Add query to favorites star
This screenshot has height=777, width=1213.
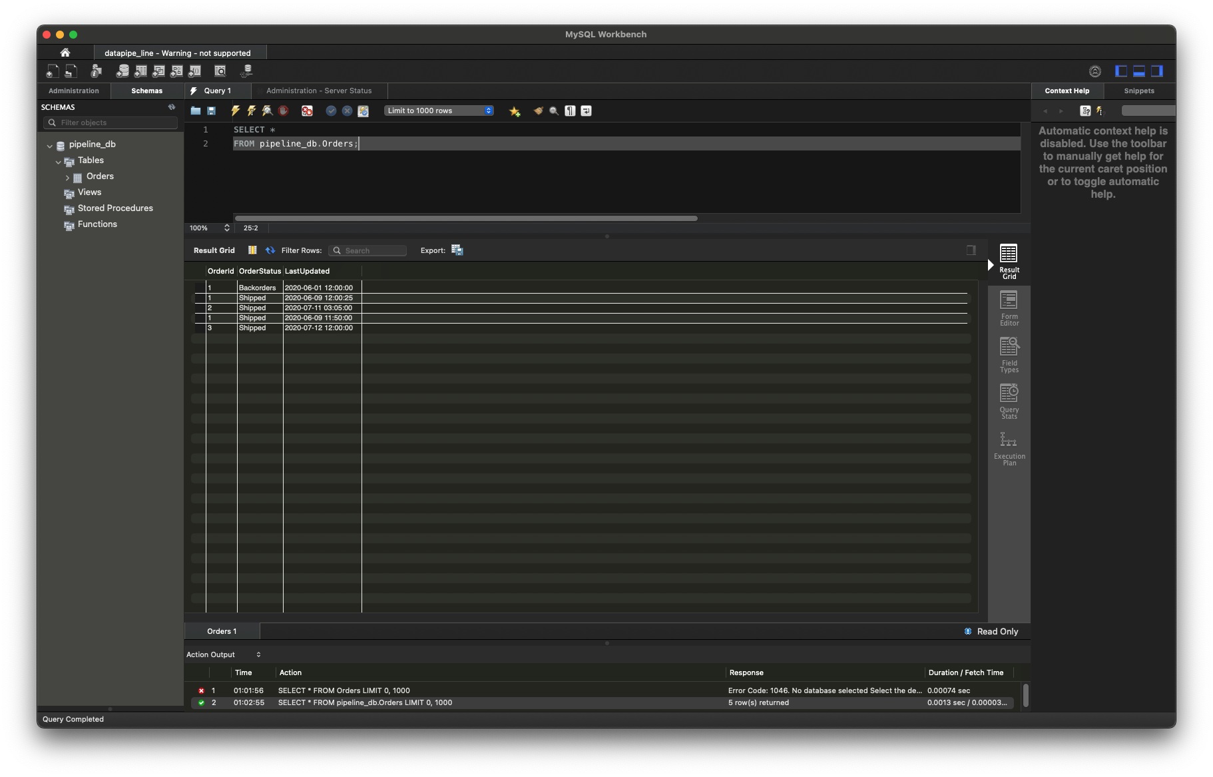(515, 111)
